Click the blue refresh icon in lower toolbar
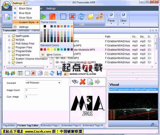This screenshot has width=160, height=135. pos(52,73)
